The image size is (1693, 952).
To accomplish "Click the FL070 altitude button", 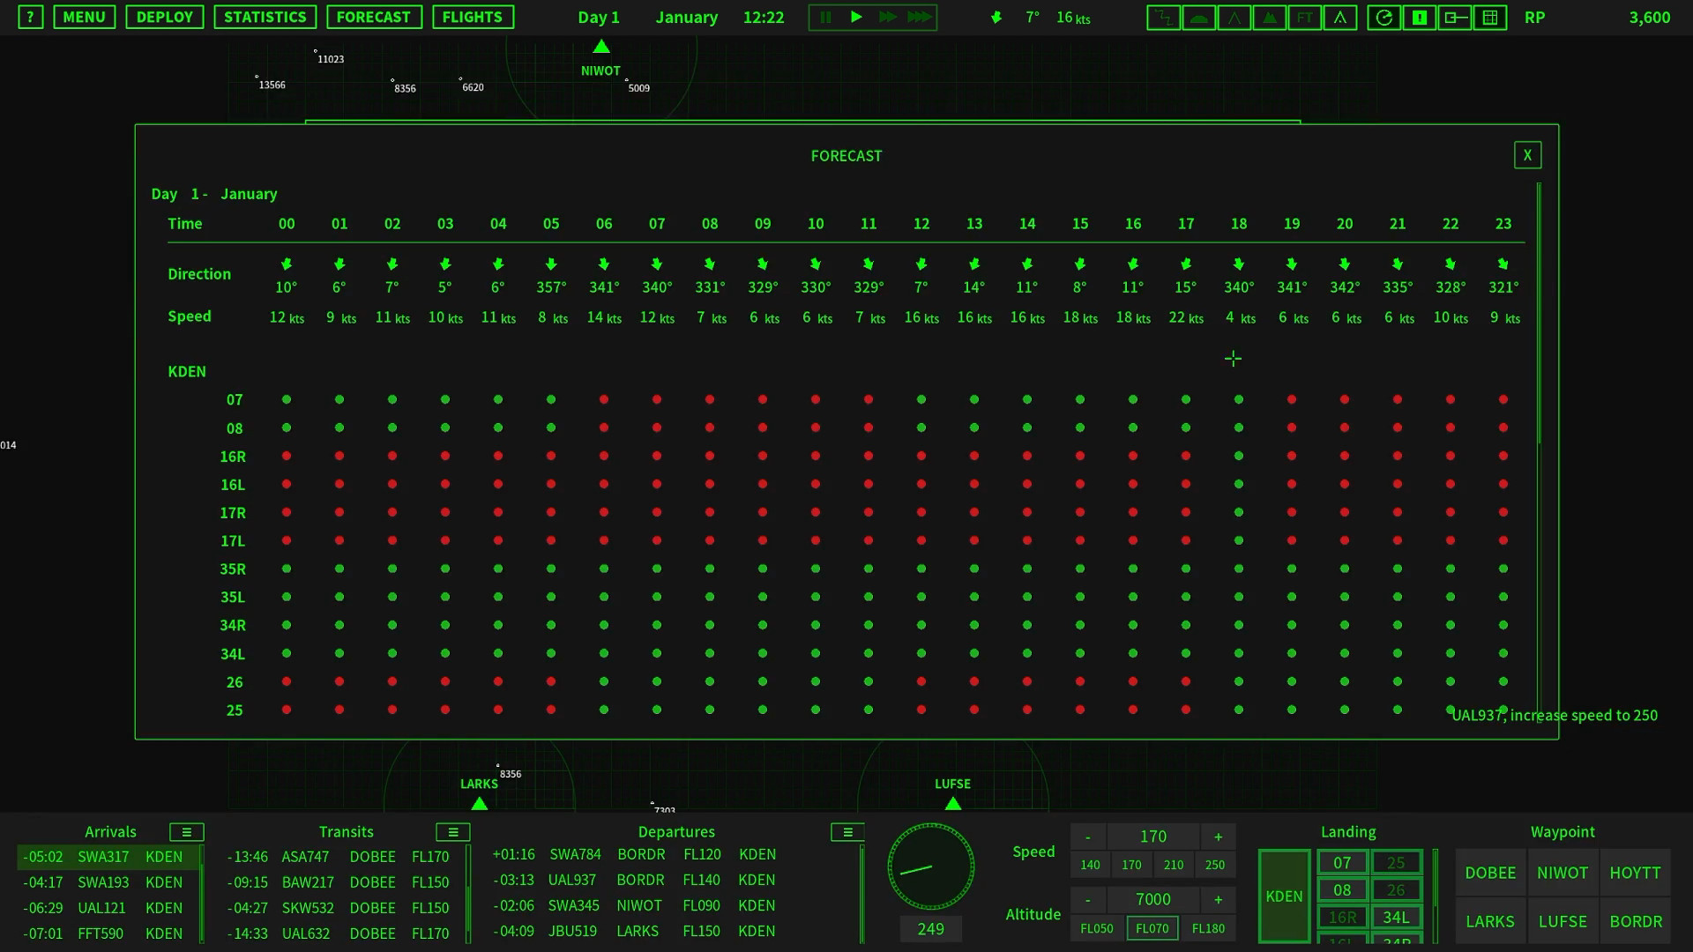I will (1151, 926).
